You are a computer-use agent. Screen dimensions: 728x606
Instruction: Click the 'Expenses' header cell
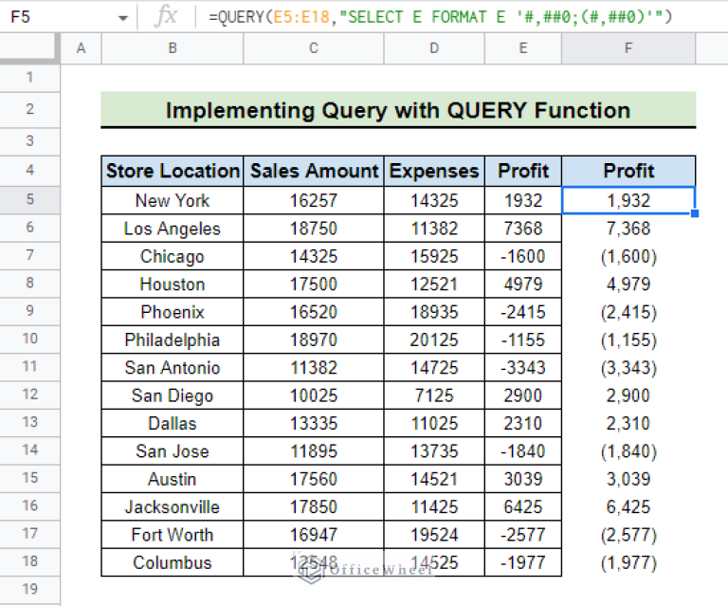434,171
